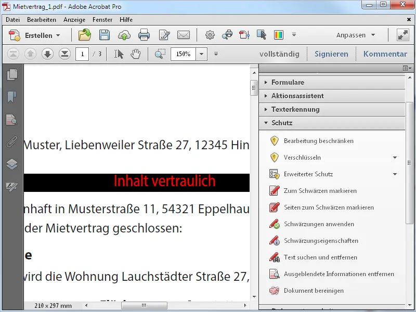Send the file via email envelope icon
Viewport: 416px width, 312px height.
click(x=184, y=35)
